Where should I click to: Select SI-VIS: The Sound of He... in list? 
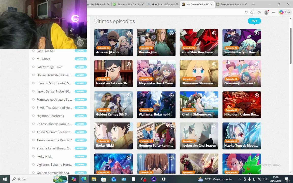tap(54, 108)
